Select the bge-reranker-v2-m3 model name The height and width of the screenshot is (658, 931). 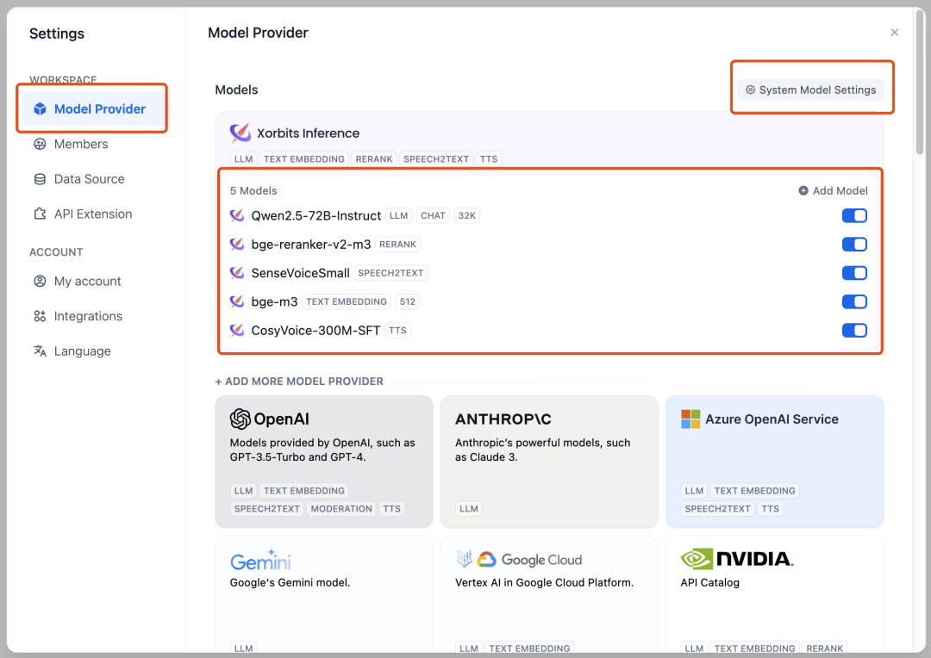pos(311,245)
